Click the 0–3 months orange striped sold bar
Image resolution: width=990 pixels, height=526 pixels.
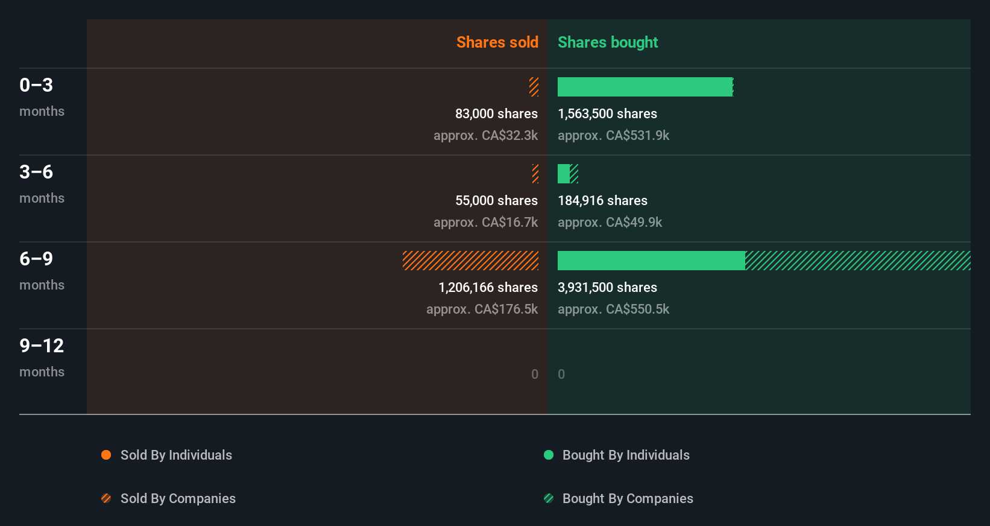click(534, 87)
